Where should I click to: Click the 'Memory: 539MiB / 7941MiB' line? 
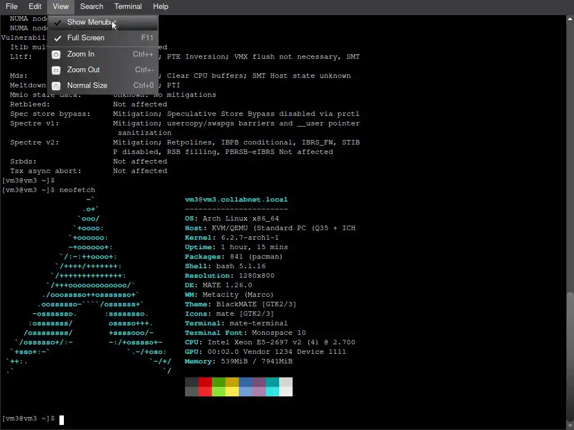pos(239,361)
